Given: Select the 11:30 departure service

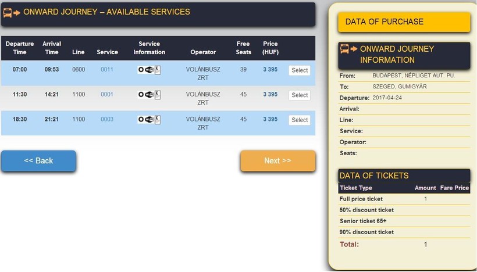Looking at the screenshot, I should coord(300,95).
